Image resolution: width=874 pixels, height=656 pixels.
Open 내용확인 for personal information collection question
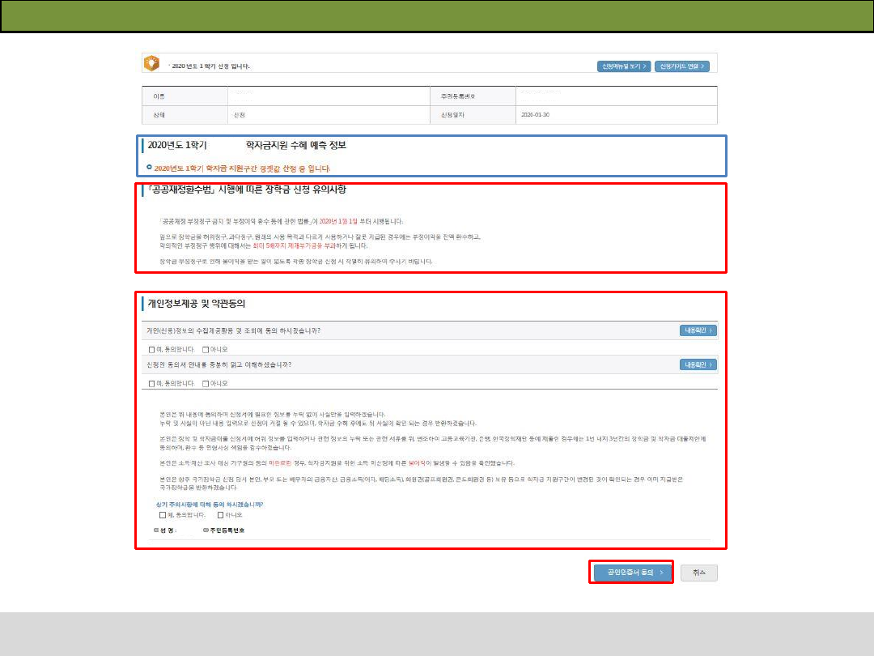pyautogui.click(x=698, y=330)
